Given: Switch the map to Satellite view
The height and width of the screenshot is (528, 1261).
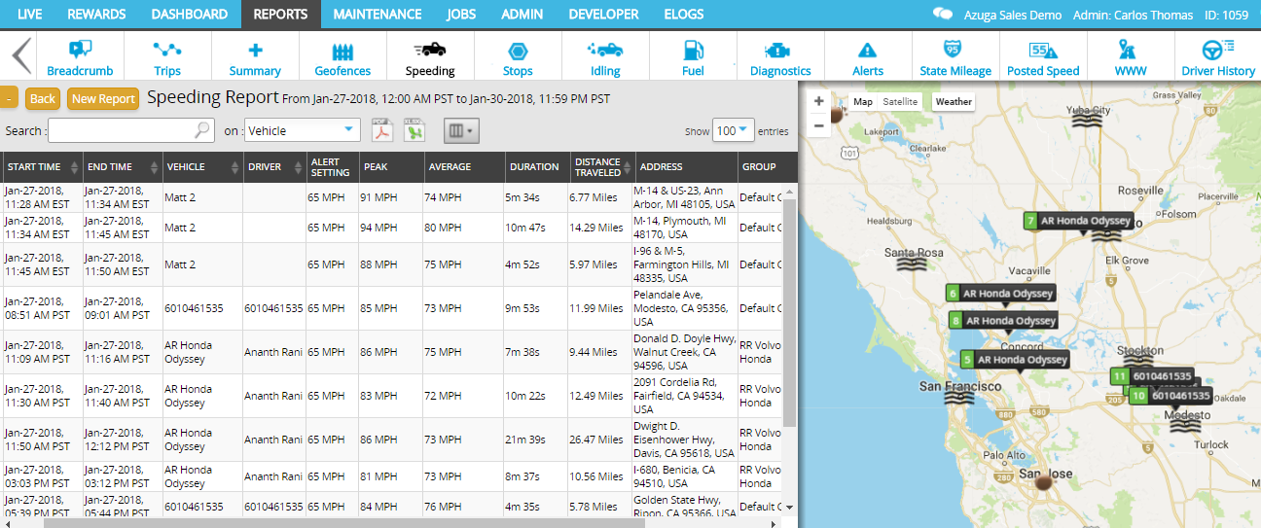Looking at the screenshot, I should click(900, 101).
